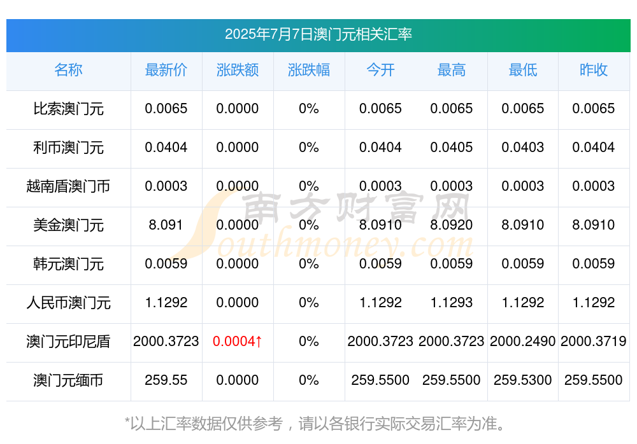This screenshot has height=444, width=637.
Task: Select the 名称 column header
Action: pos(68,70)
